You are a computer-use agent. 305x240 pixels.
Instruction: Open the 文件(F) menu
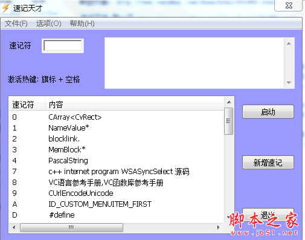coord(16,24)
